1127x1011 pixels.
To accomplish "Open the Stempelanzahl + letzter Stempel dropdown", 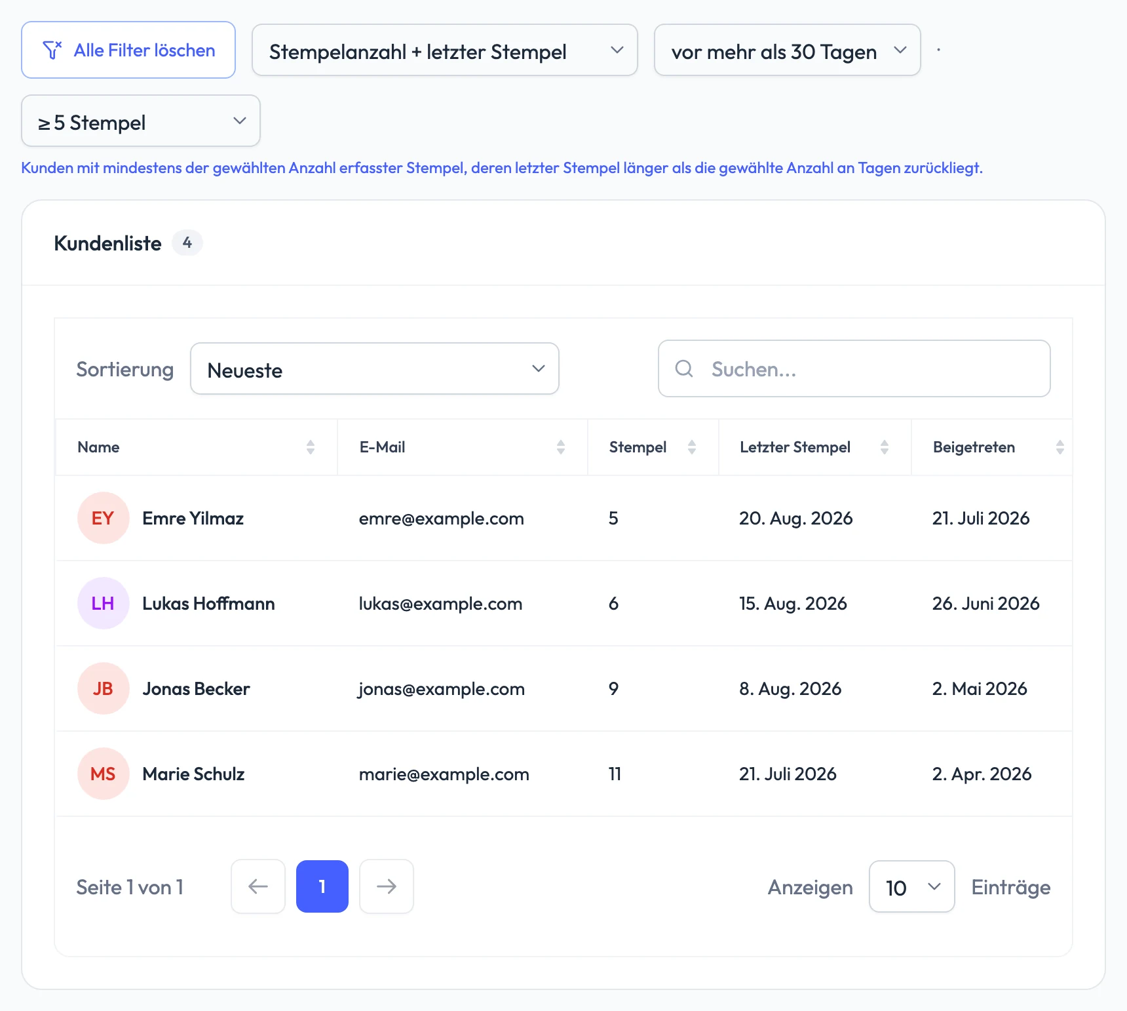I will coord(445,50).
